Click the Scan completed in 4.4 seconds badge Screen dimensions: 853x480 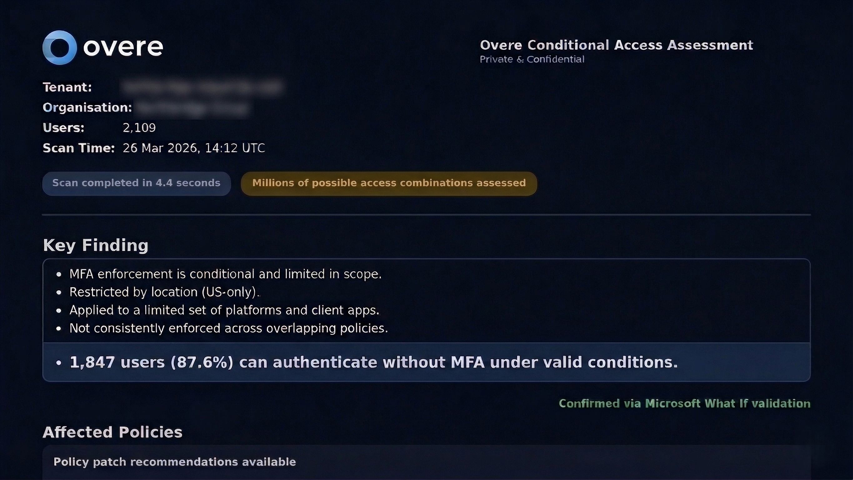pos(137,183)
